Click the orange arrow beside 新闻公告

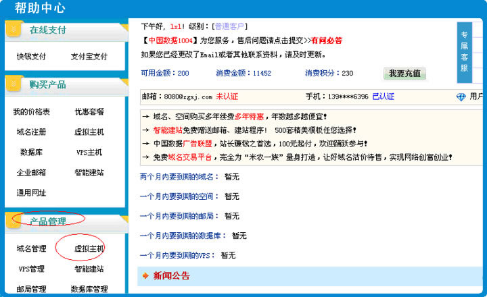pyautogui.click(x=145, y=276)
